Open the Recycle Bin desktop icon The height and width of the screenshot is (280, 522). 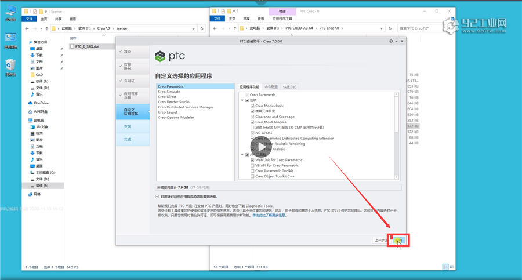(x=10, y=67)
